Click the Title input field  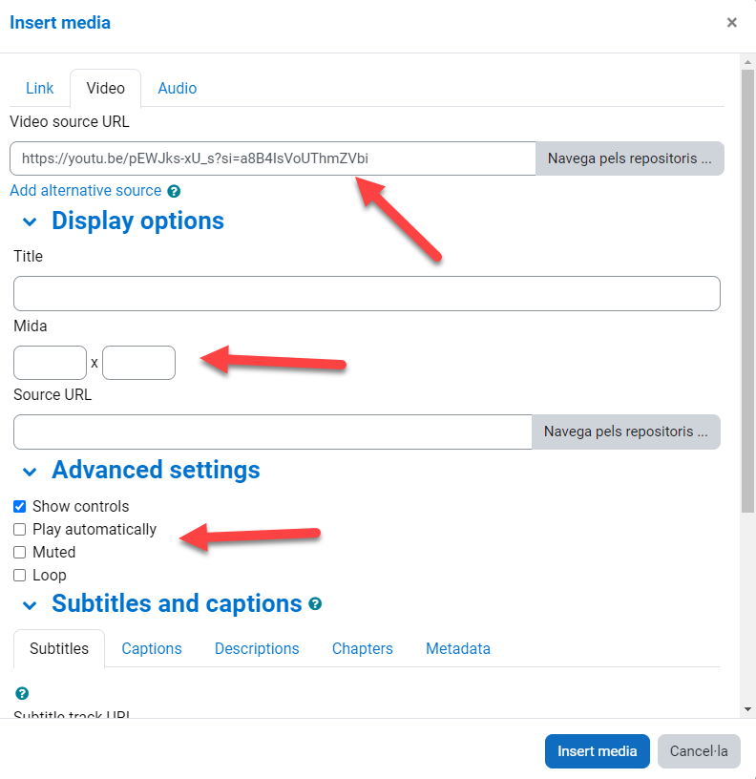[367, 294]
